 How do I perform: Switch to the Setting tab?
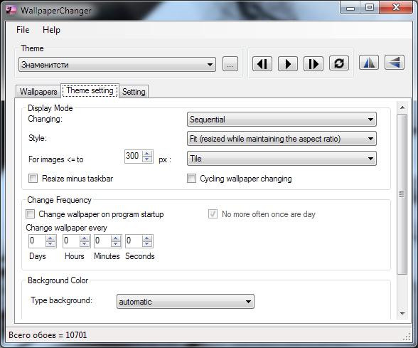pyautogui.click(x=134, y=92)
